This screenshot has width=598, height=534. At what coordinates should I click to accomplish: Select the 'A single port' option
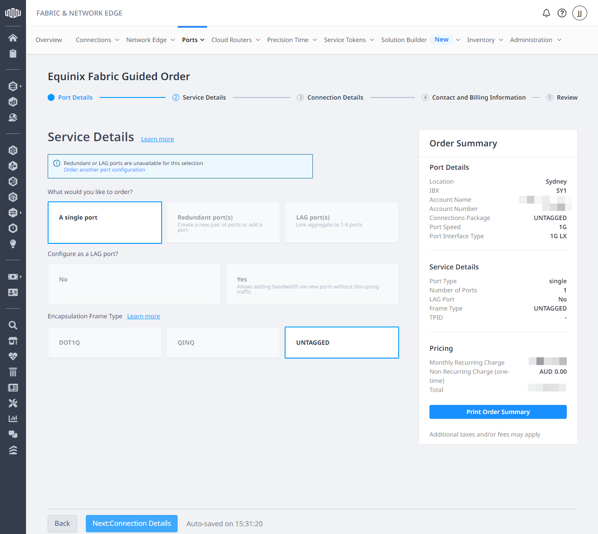[x=104, y=223]
